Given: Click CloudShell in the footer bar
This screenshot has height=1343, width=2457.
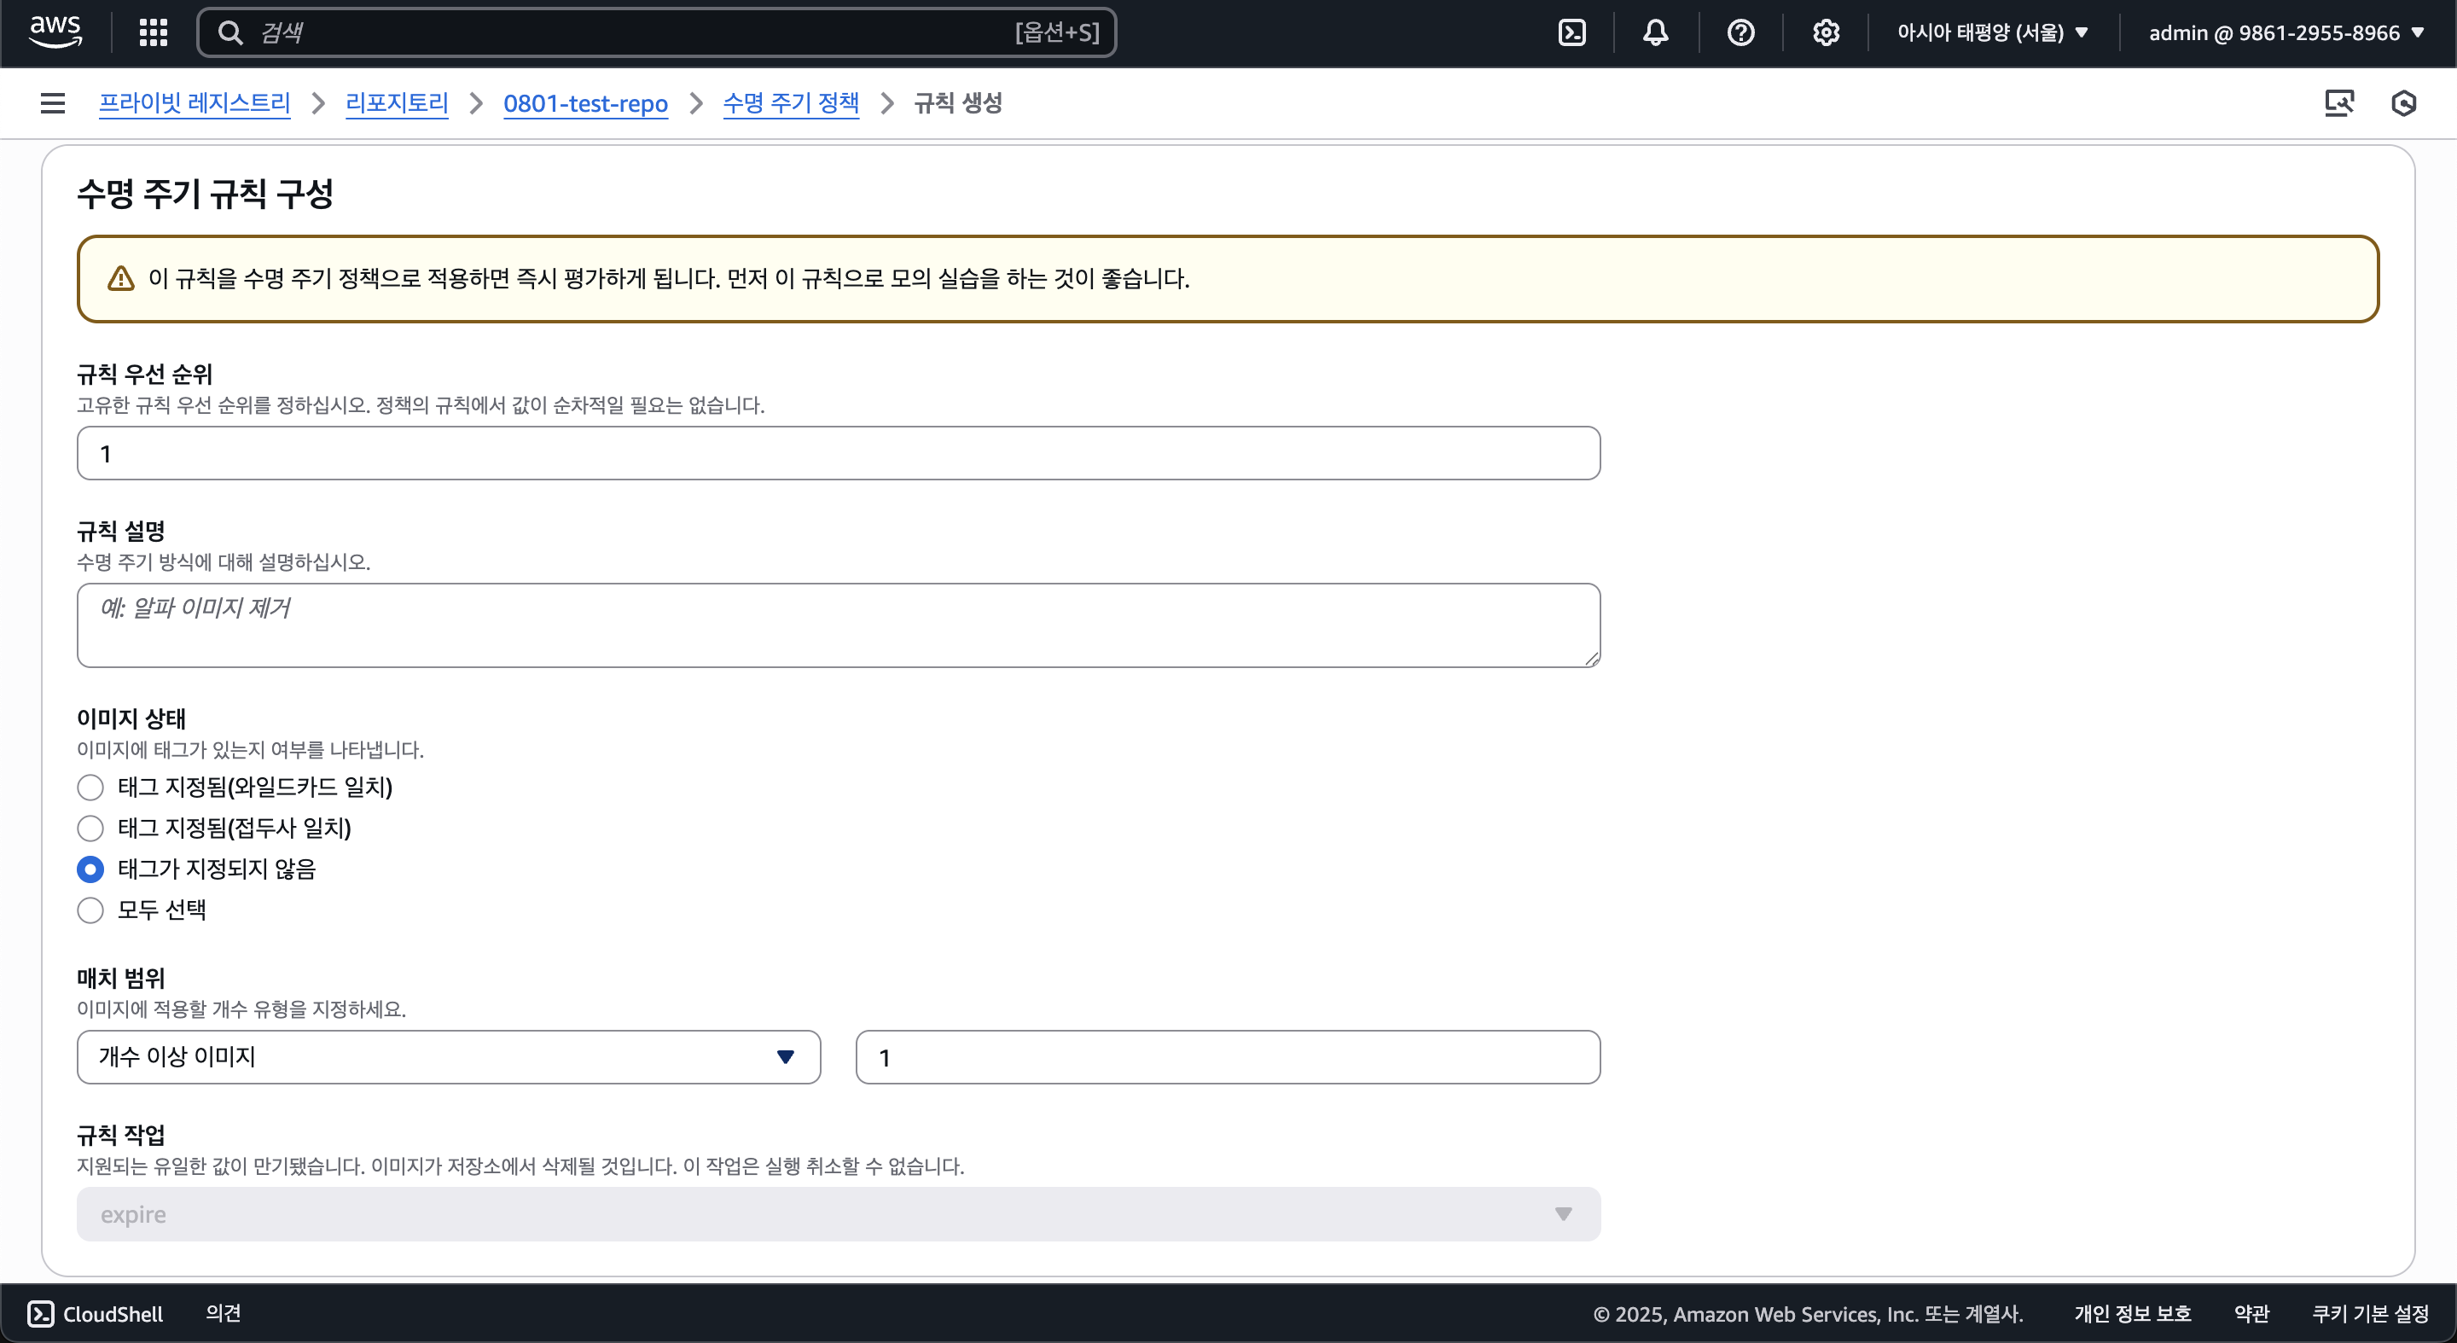Looking at the screenshot, I should (96, 1313).
